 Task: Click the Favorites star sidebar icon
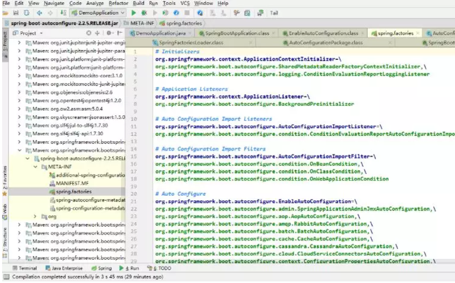pyautogui.click(x=5, y=194)
